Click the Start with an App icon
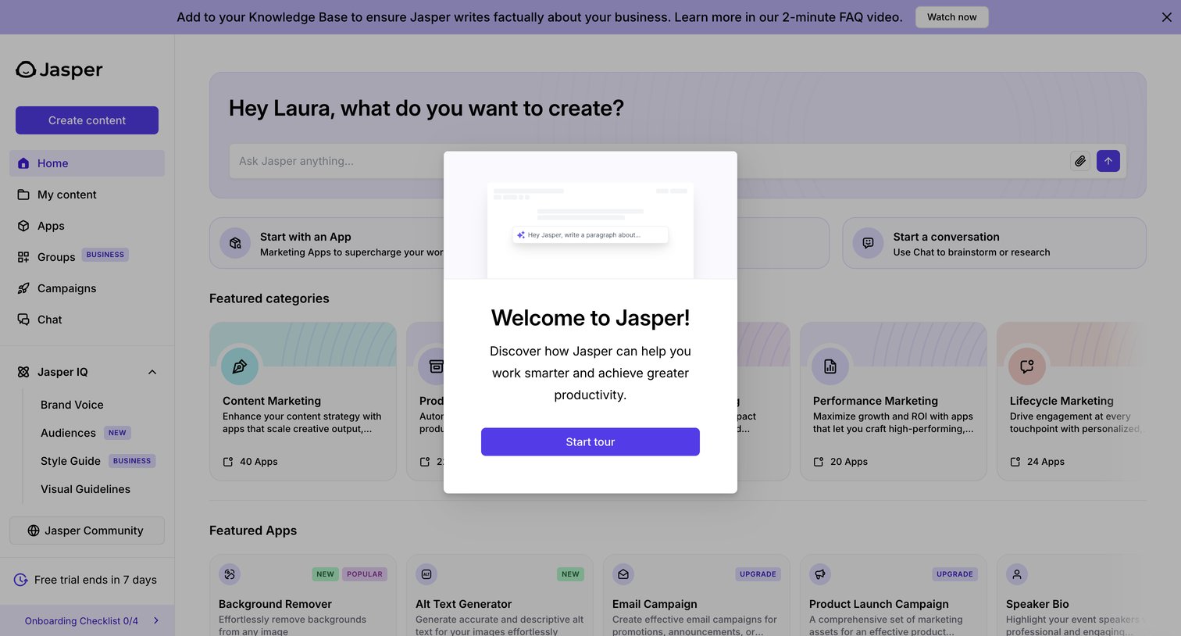Image resolution: width=1181 pixels, height=636 pixels. tap(235, 244)
